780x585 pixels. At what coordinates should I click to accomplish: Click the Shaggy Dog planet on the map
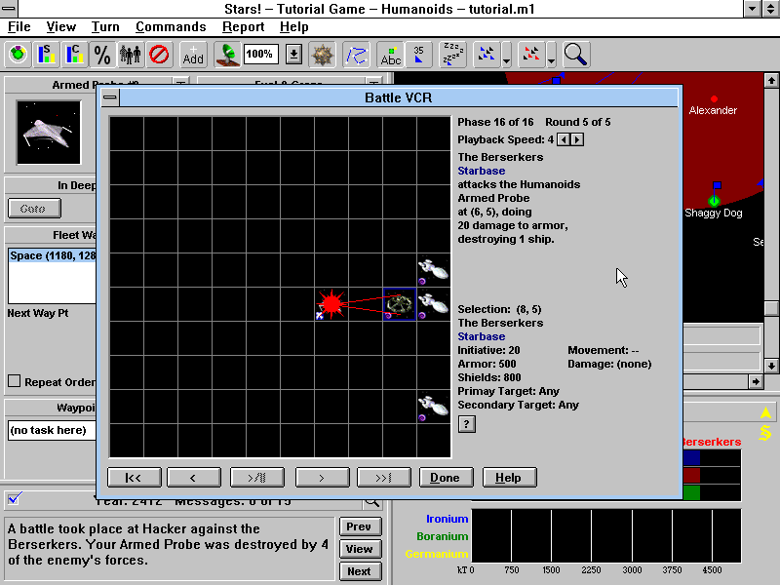point(714,201)
